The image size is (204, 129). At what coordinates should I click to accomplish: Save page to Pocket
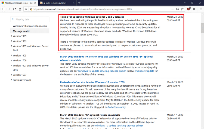[178, 9]
